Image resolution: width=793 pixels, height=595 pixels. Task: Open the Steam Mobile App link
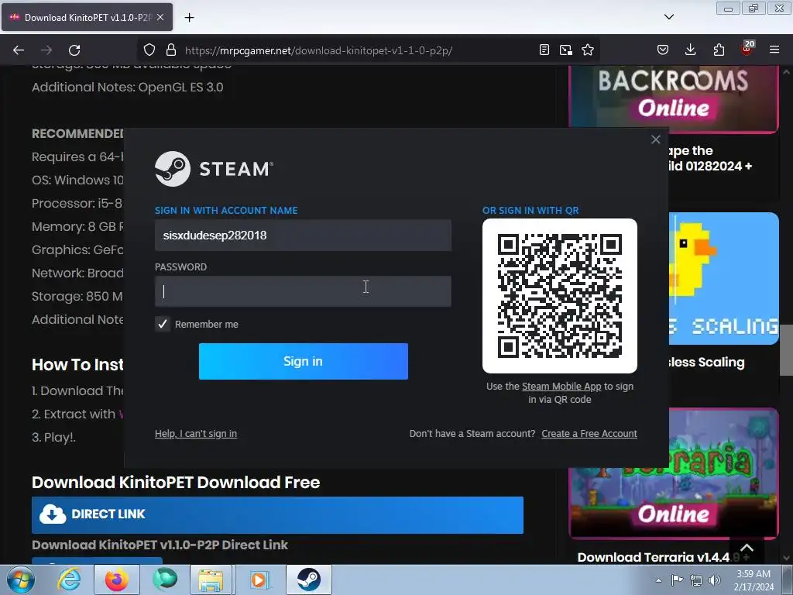point(561,387)
